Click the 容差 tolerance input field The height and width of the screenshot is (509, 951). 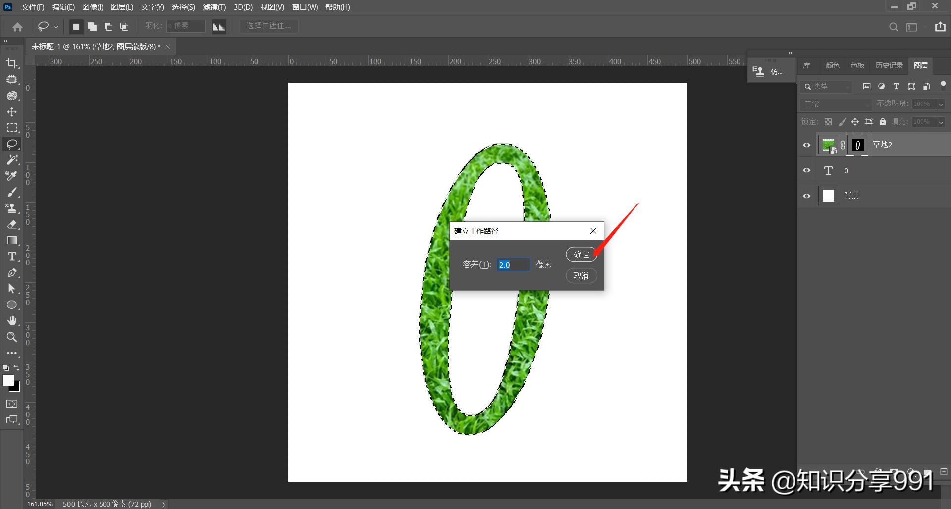(513, 265)
